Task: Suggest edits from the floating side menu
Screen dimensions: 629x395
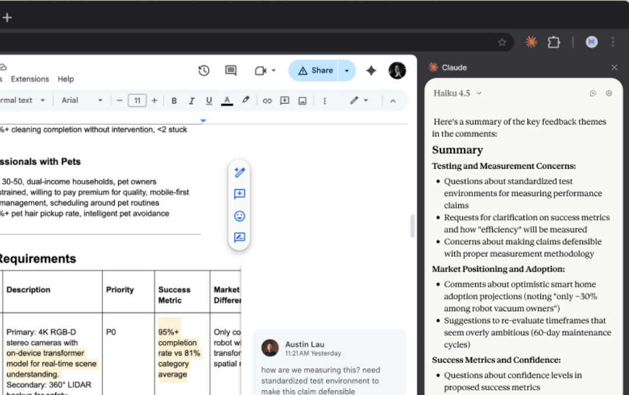Action: [239, 237]
